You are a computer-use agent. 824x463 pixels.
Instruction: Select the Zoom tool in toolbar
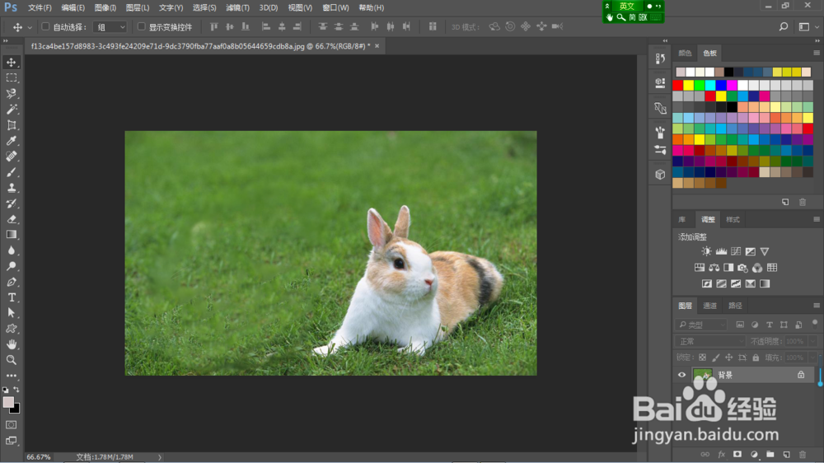(12, 360)
